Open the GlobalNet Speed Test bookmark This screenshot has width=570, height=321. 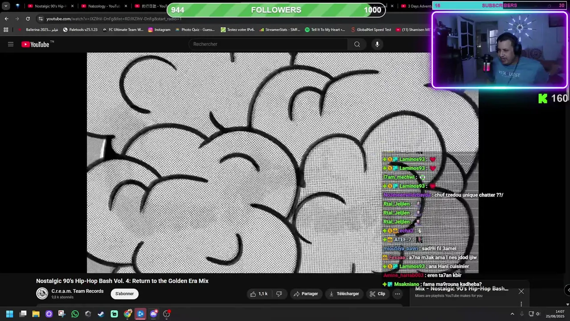(x=370, y=30)
